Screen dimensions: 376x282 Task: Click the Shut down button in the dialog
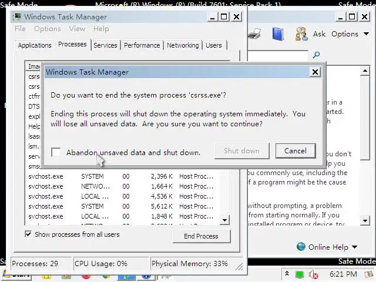(241, 151)
